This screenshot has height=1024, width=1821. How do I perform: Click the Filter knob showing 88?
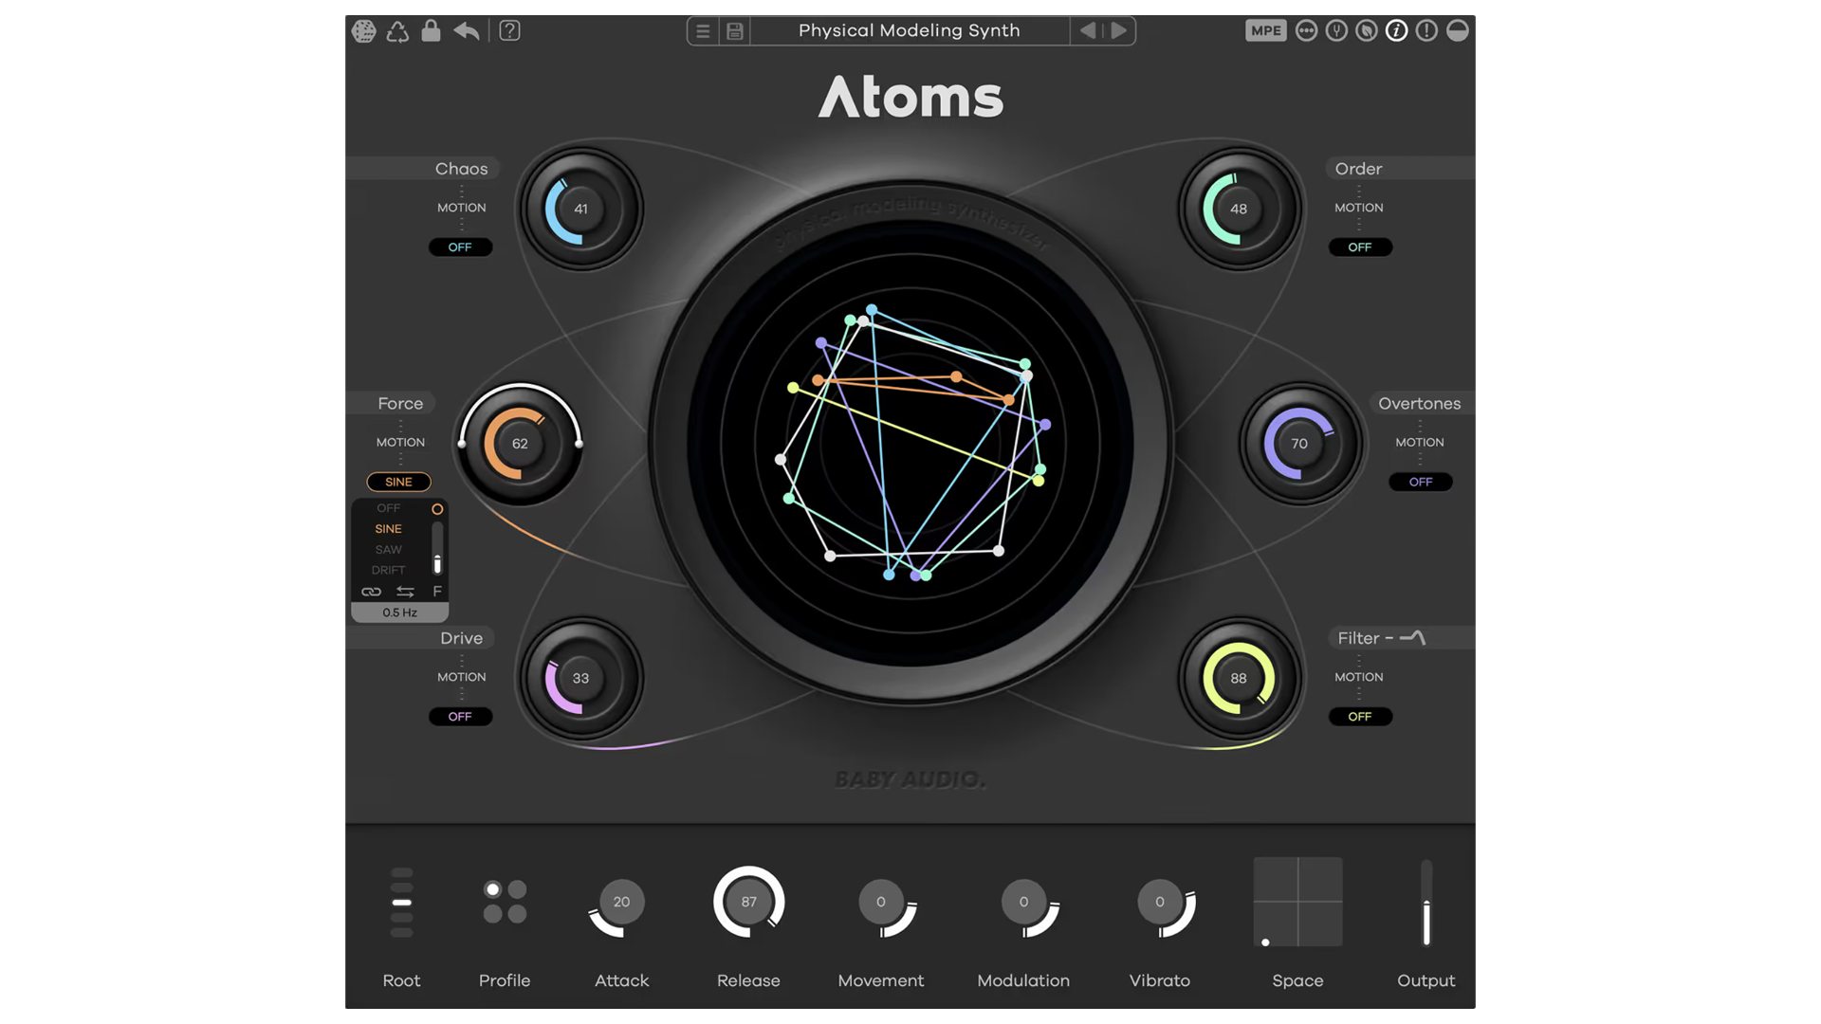point(1239,678)
